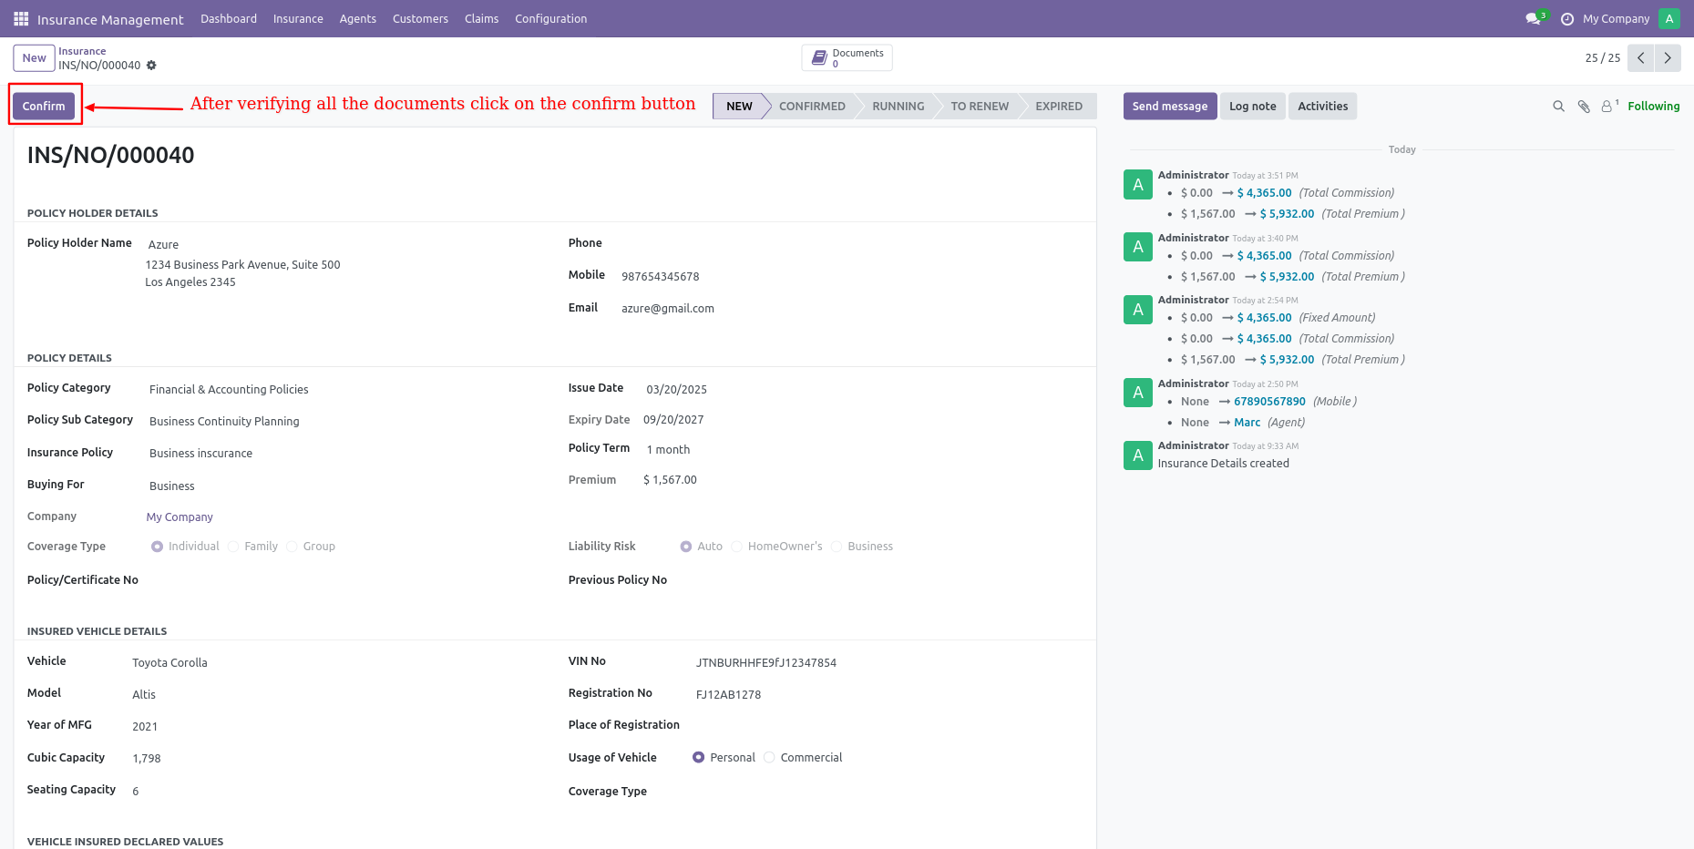Screen dimensions: 1694x849
Task: Set status to CONFIRMED stage
Action: (x=812, y=107)
